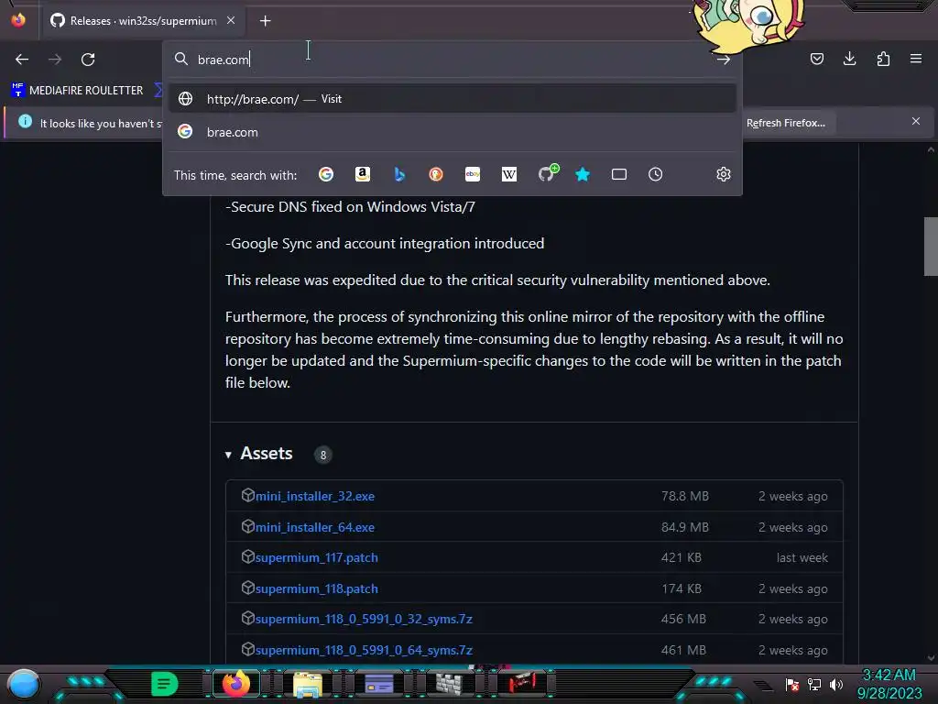Click the Firefox taskbar icon

click(x=236, y=684)
